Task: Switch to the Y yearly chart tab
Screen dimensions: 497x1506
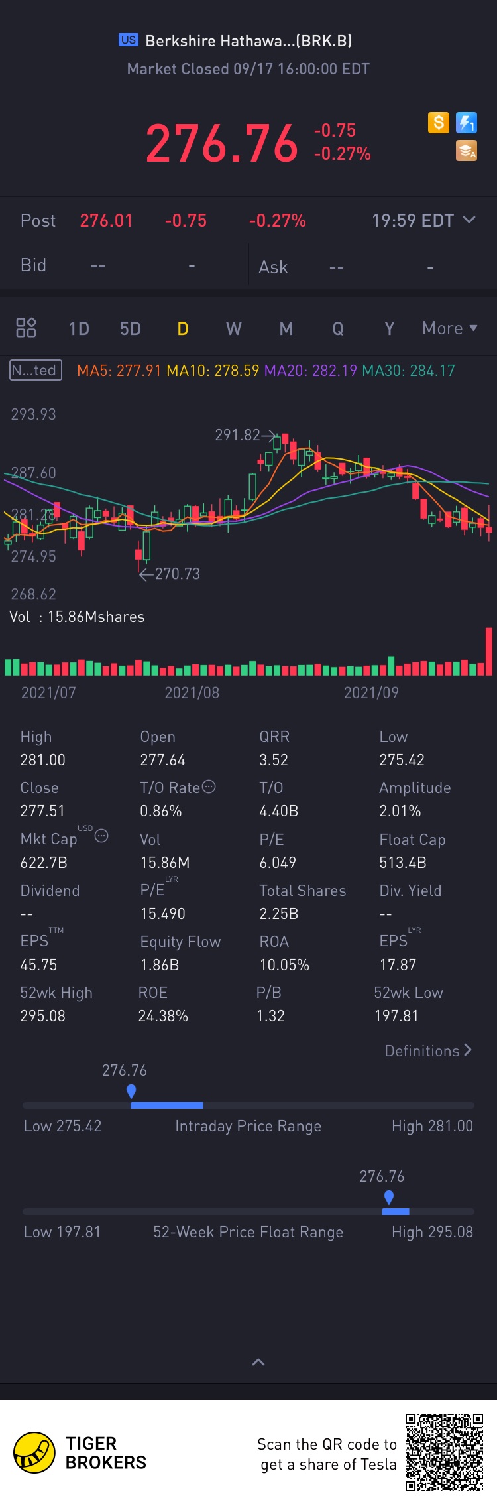Action: (x=390, y=329)
